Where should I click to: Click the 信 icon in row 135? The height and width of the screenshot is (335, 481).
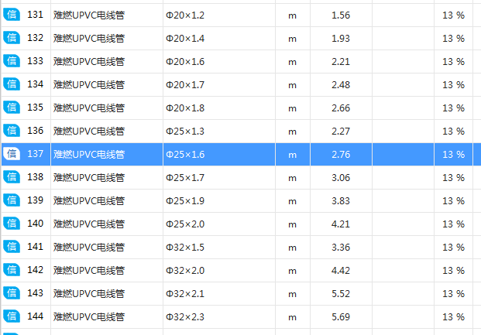12,108
